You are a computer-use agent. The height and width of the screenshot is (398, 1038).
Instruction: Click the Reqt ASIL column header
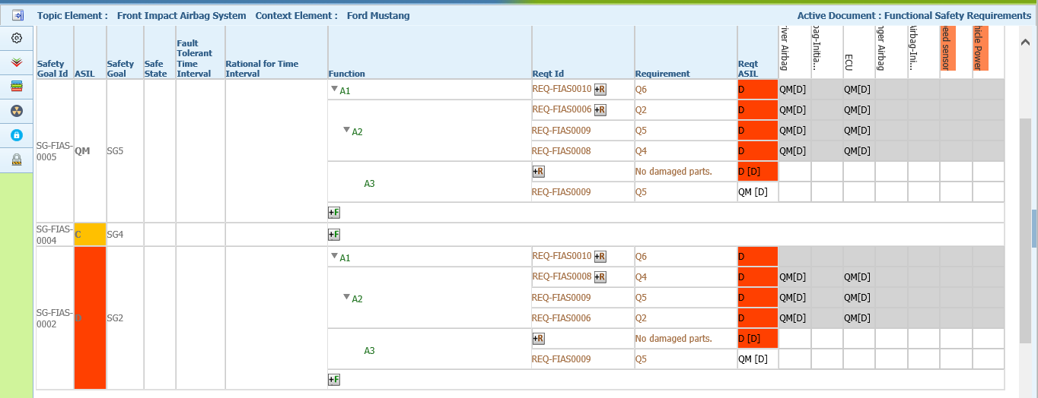[748, 68]
